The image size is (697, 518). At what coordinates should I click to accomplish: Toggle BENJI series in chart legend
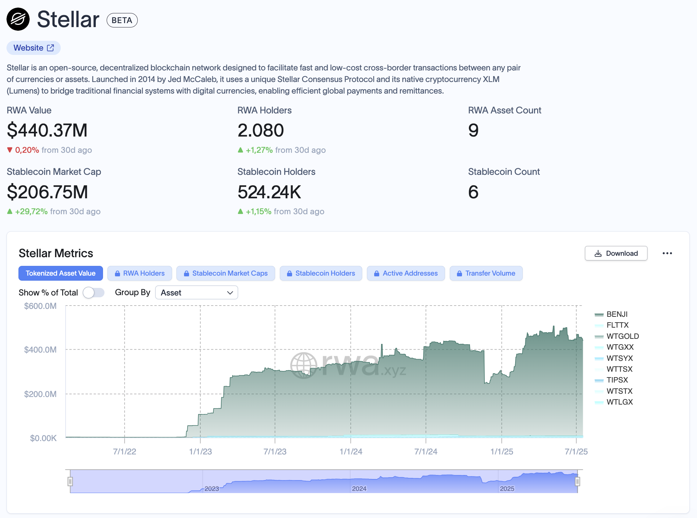[617, 314]
